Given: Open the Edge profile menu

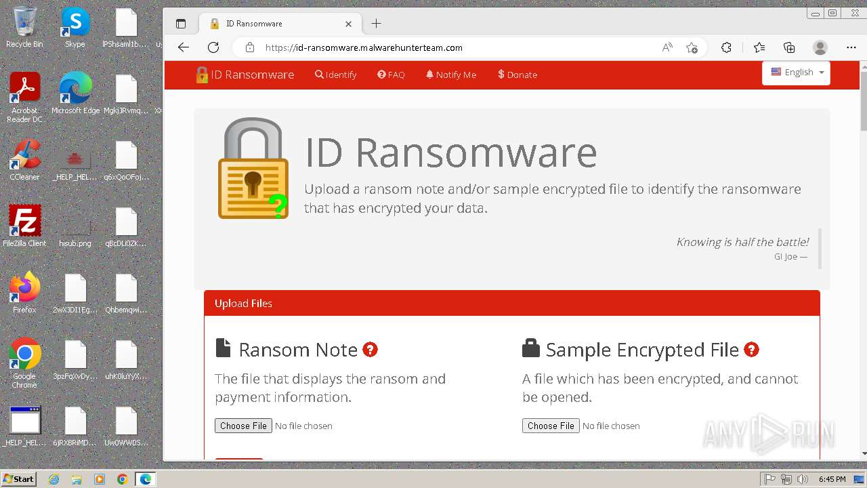Looking at the screenshot, I should [x=820, y=47].
